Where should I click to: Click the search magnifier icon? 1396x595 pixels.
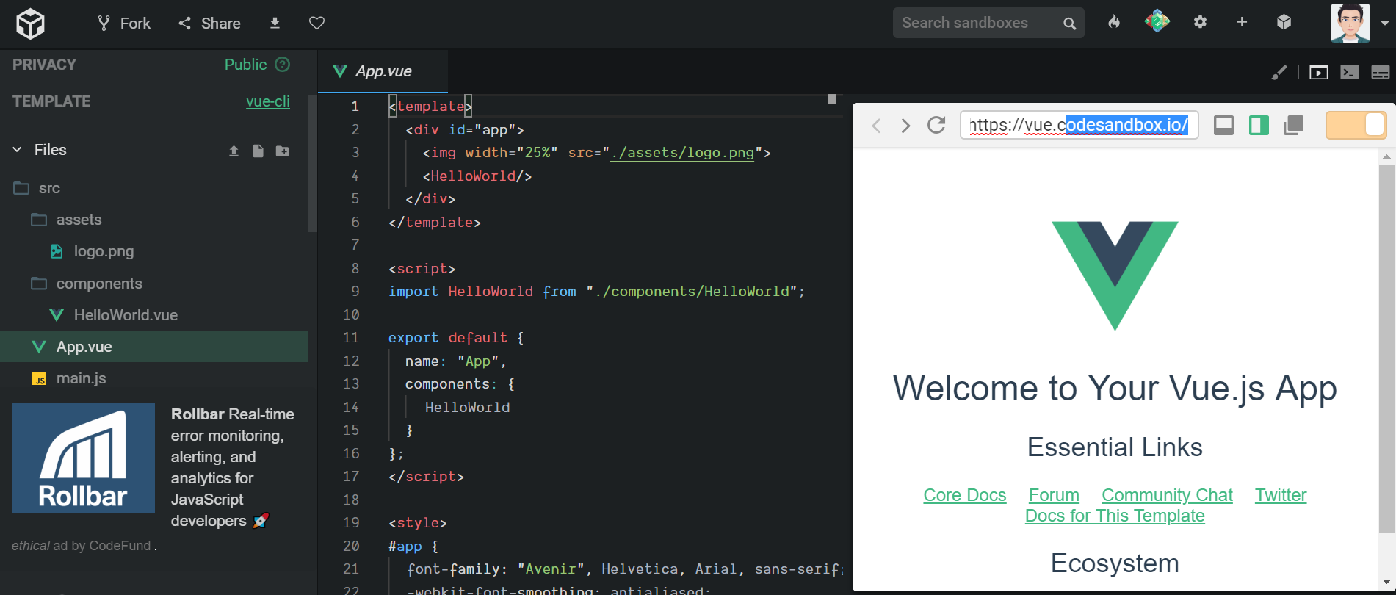(x=1069, y=24)
